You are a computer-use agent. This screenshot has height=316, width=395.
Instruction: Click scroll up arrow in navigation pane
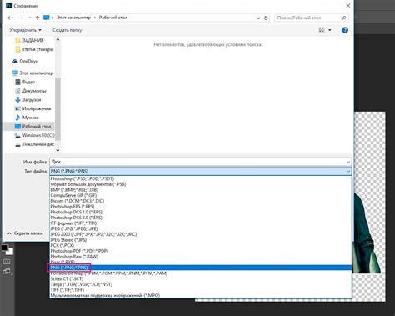click(57, 39)
